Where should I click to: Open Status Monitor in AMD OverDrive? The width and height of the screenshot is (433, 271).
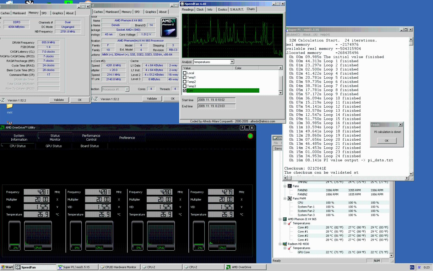tap(55, 137)
